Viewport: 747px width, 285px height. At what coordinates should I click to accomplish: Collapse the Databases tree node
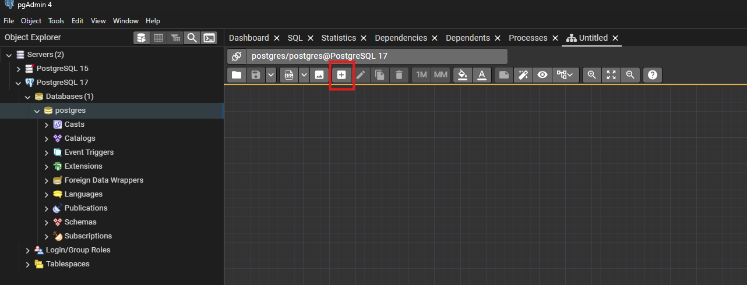28,97
